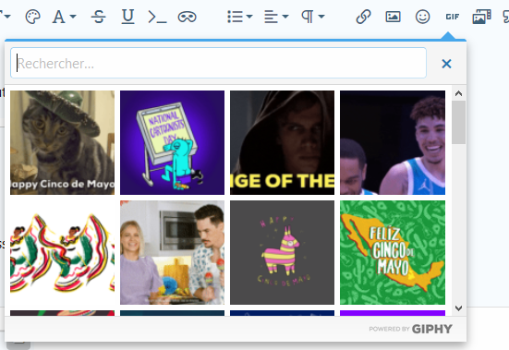The height and width of the screenshot is (350, 509).
Task: Expand the paragraph format dropdown arrow
Action: tap(321, 17)
